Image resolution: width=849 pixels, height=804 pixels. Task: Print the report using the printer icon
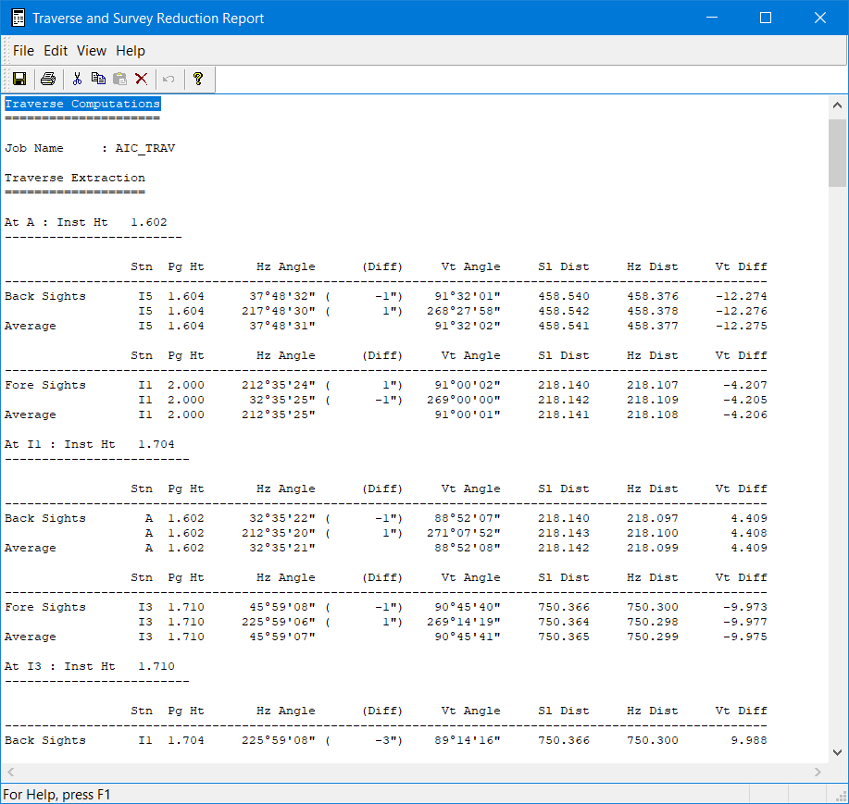pos(48,79)
